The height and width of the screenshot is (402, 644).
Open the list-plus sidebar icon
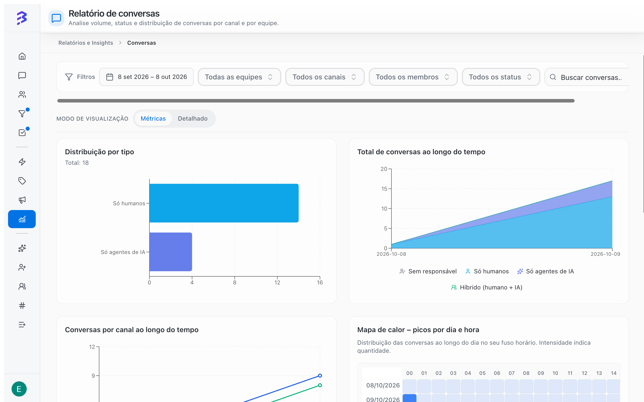22,325
